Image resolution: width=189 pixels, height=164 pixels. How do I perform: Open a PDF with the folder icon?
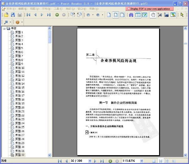(x=6, y=15)
